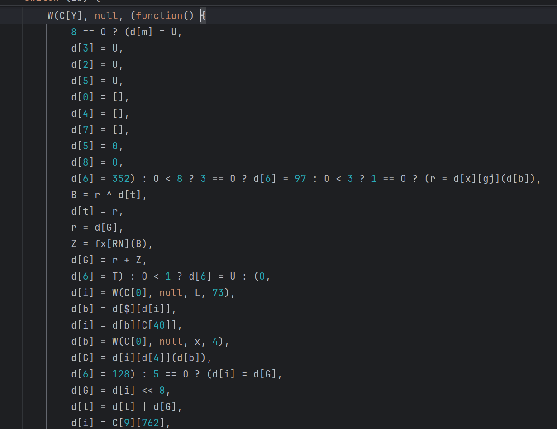Click the number 352 in "d[6] = 352)"

(121, 179)
